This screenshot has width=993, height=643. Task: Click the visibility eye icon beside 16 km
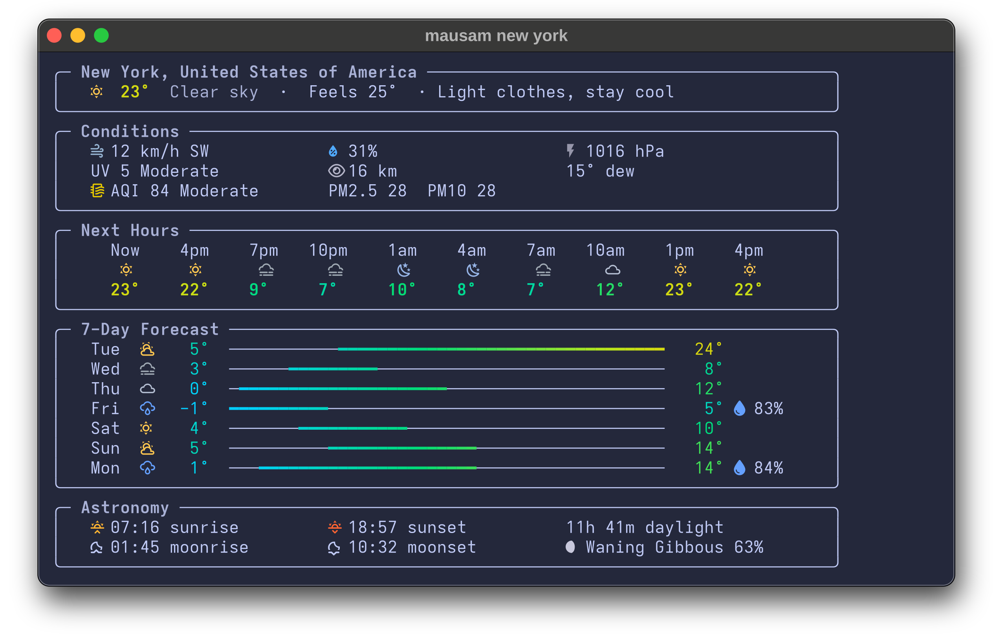click(x=336, y=170)
